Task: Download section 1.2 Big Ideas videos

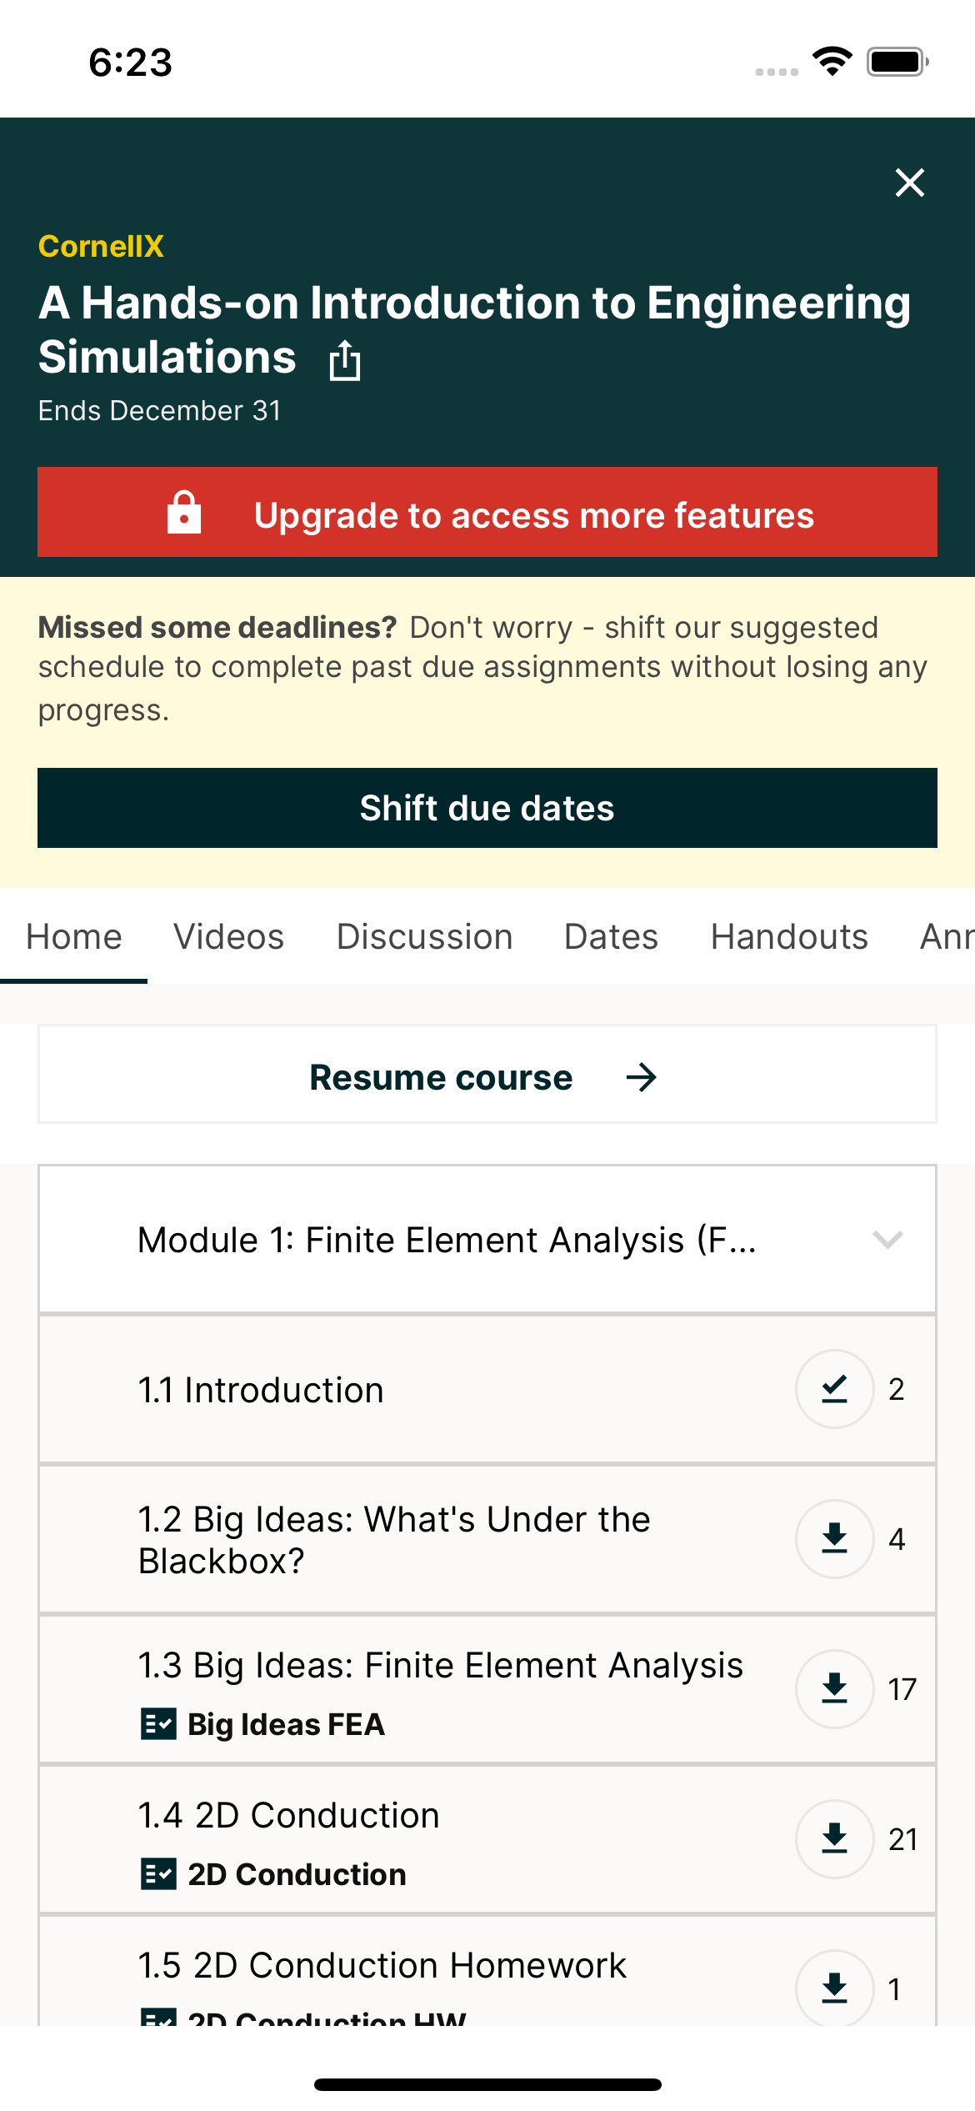Action: (x=834, y=1539)
